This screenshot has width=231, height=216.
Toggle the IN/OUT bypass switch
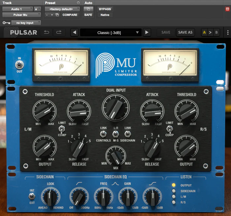click(x=19, y=64)
